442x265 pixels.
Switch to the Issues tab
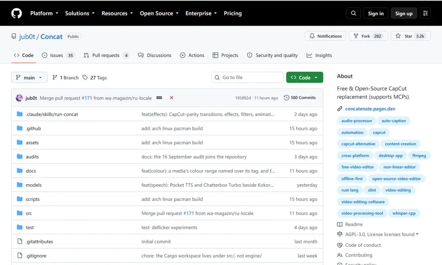[x=58, y=55]
